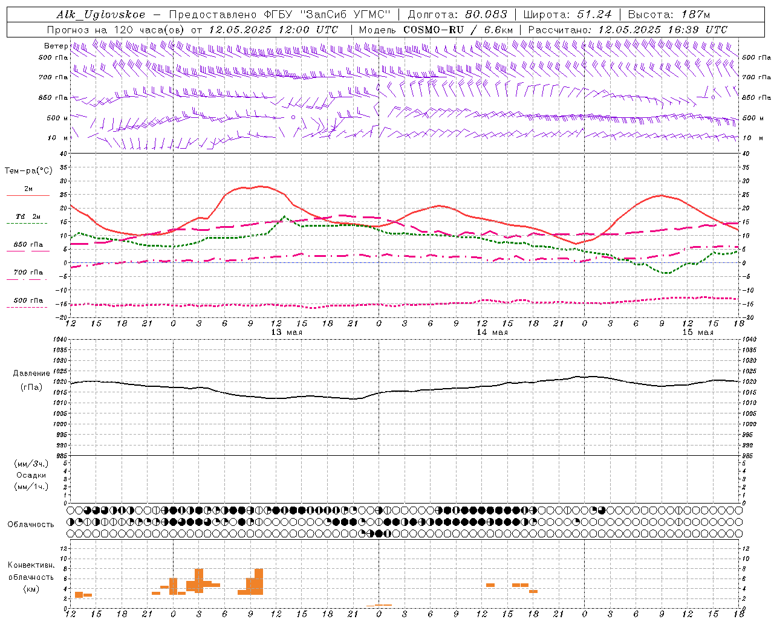Select the provider text ФГБУ "ЗапСиб УГМС"
Image resolution: width=774 pixels, height=619 pixels.
click(327, 15)
